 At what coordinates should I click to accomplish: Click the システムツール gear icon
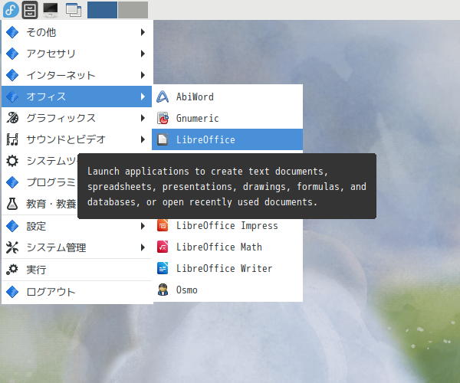12,161
